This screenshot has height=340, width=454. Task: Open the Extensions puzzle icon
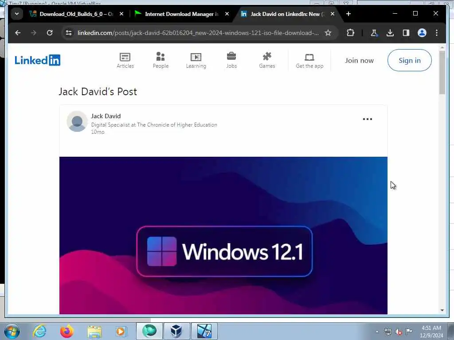[x=350, y=33]
